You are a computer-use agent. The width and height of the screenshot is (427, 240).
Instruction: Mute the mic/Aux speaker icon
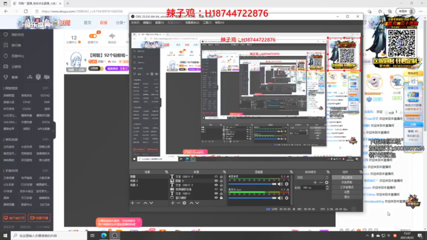click(280, 198)
